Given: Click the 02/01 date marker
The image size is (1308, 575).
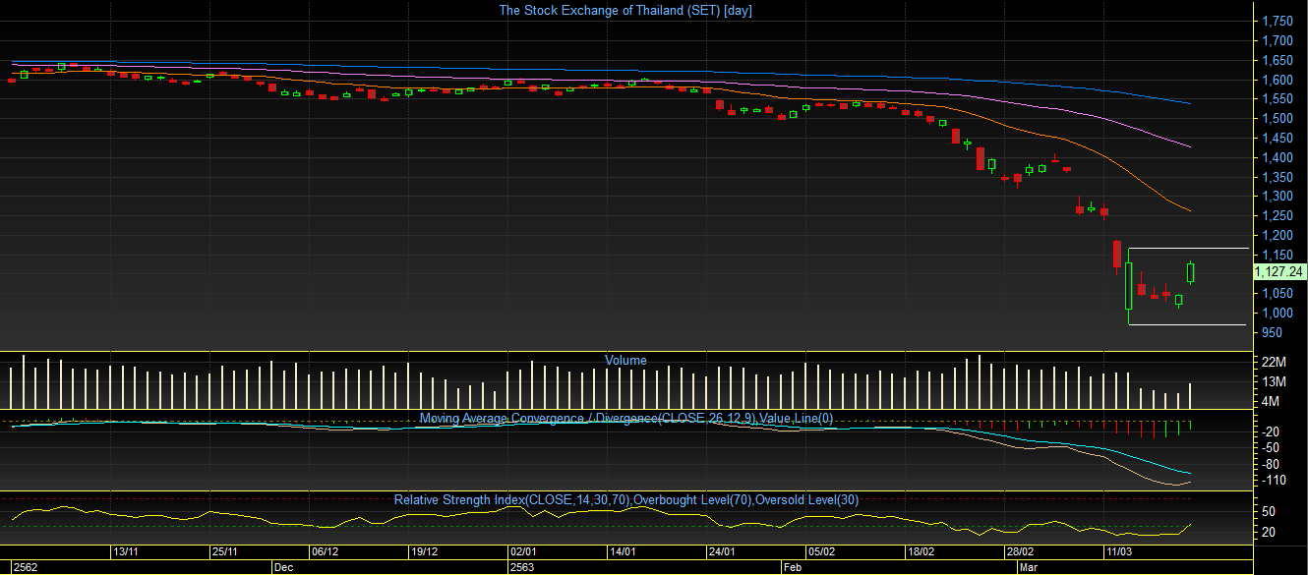Looking at the screenshot, I should coord(523,552).
